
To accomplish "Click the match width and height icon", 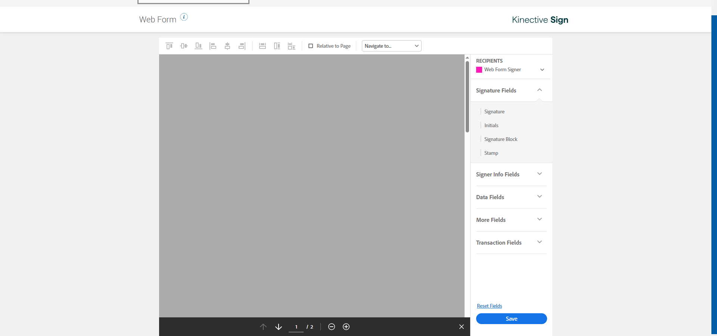I will [x=292, y=46].
